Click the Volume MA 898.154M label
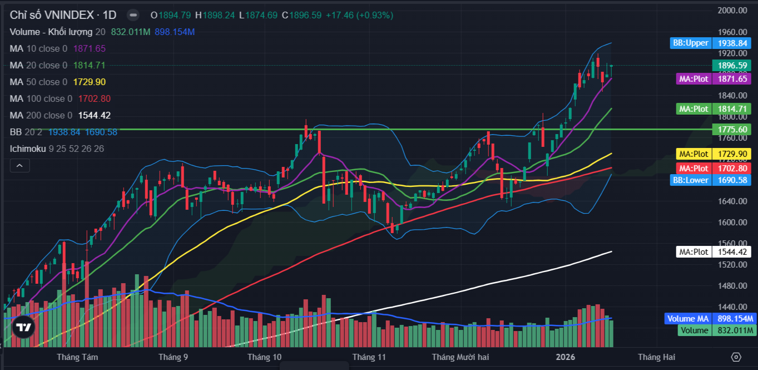The width and height of the screenshot is (758, 370). [687, 319]
